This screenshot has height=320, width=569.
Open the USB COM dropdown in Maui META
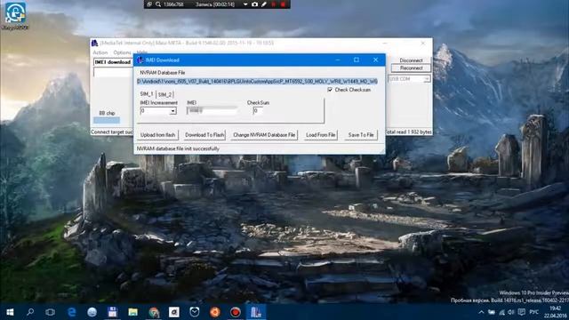[427, 79]
